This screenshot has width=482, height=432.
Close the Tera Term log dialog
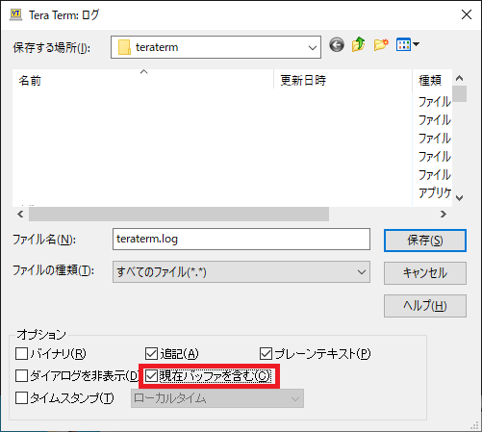(467, 14)
